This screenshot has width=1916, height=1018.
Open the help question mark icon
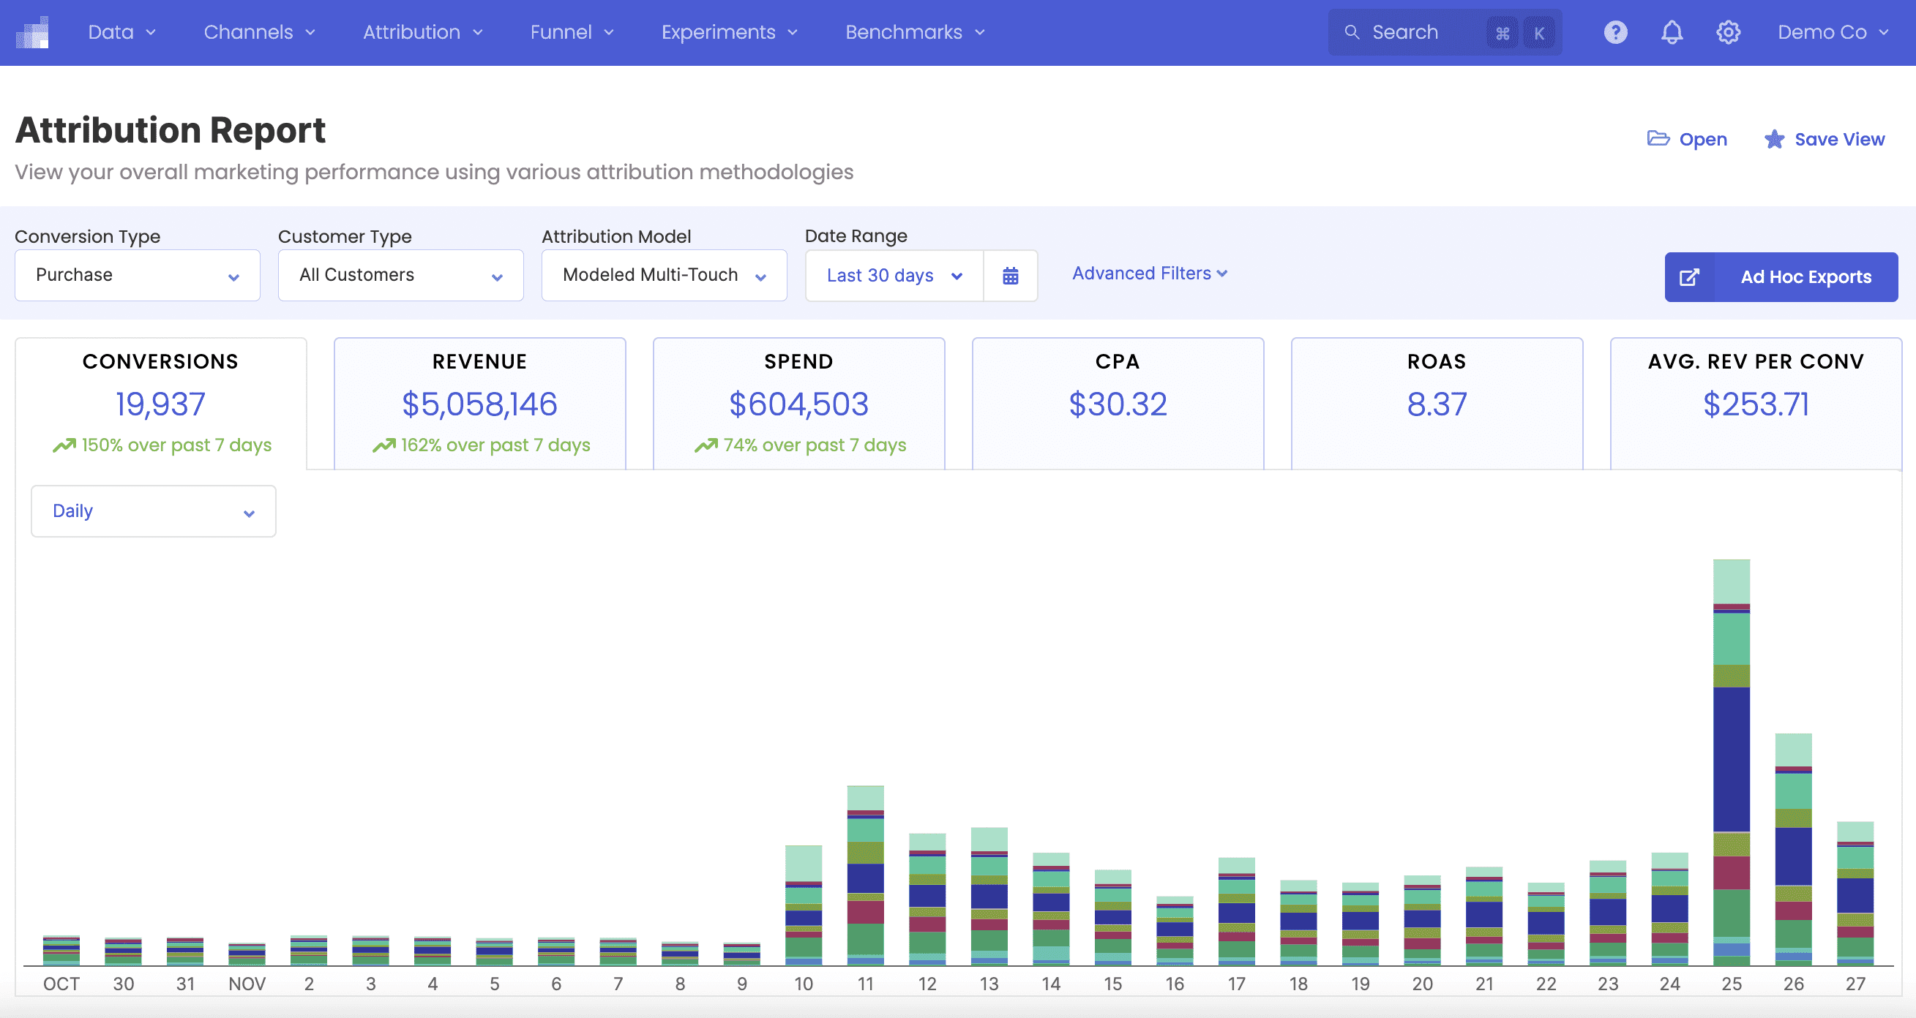[x=1614, y=33]
